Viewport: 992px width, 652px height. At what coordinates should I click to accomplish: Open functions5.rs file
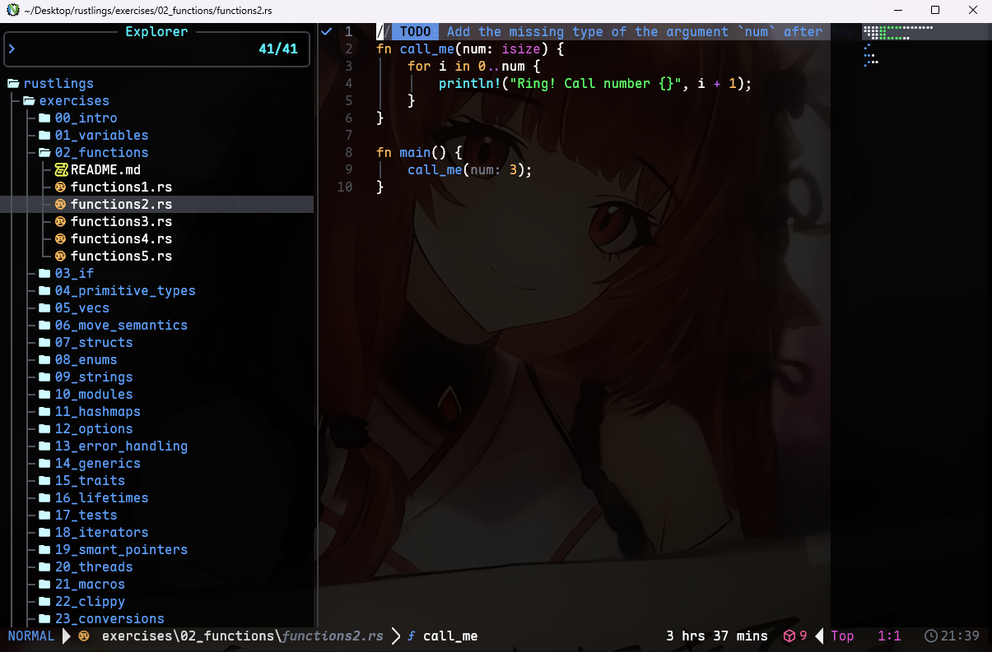click(121, 257)
